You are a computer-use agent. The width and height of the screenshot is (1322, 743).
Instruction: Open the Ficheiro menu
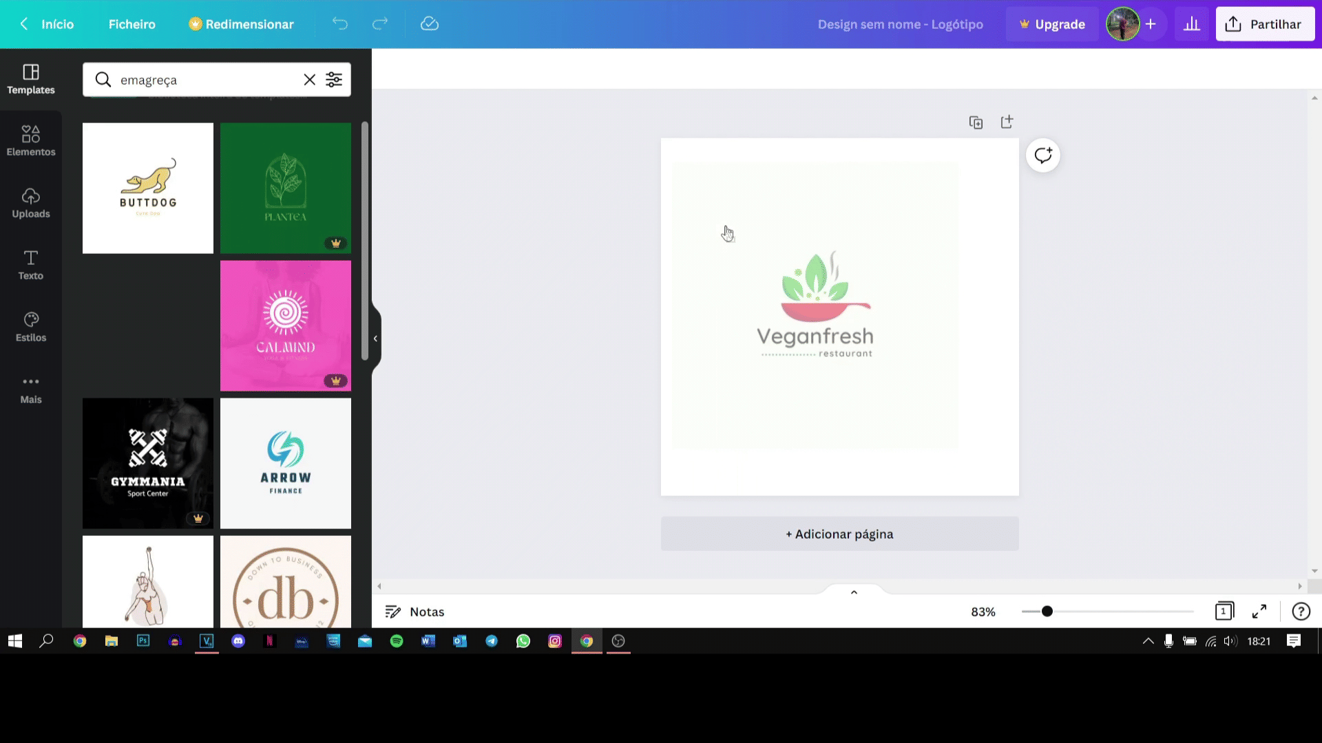pos(132,24)
